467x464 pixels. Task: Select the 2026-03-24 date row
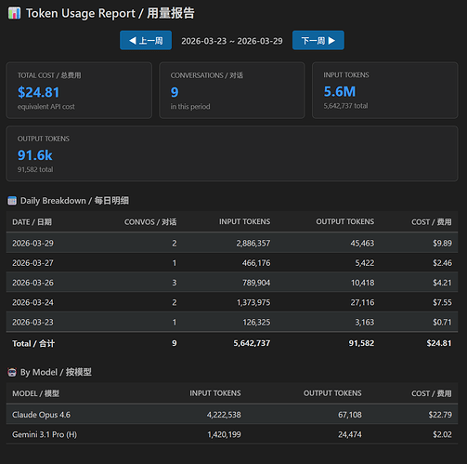(232, 302)
